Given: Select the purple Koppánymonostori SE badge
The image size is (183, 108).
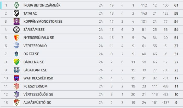Looking at the screenshot, I should [x=16, y=22].
